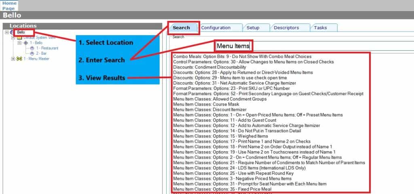Click the 1 - Menu Master zone icon
414x194 pixels.
[x=19, y=59]
